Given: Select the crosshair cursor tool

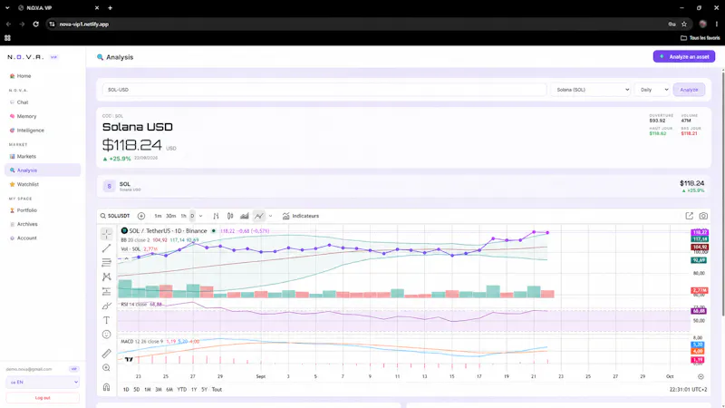Looking at the screenshot, I should point(106,234).
